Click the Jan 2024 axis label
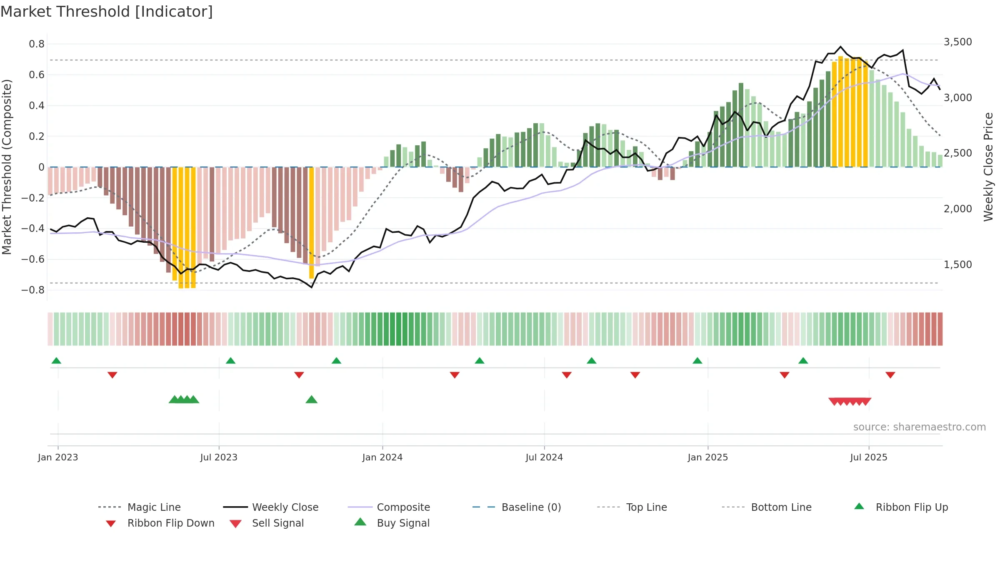This screenshot has height=562, width=1000. point(382,457)
